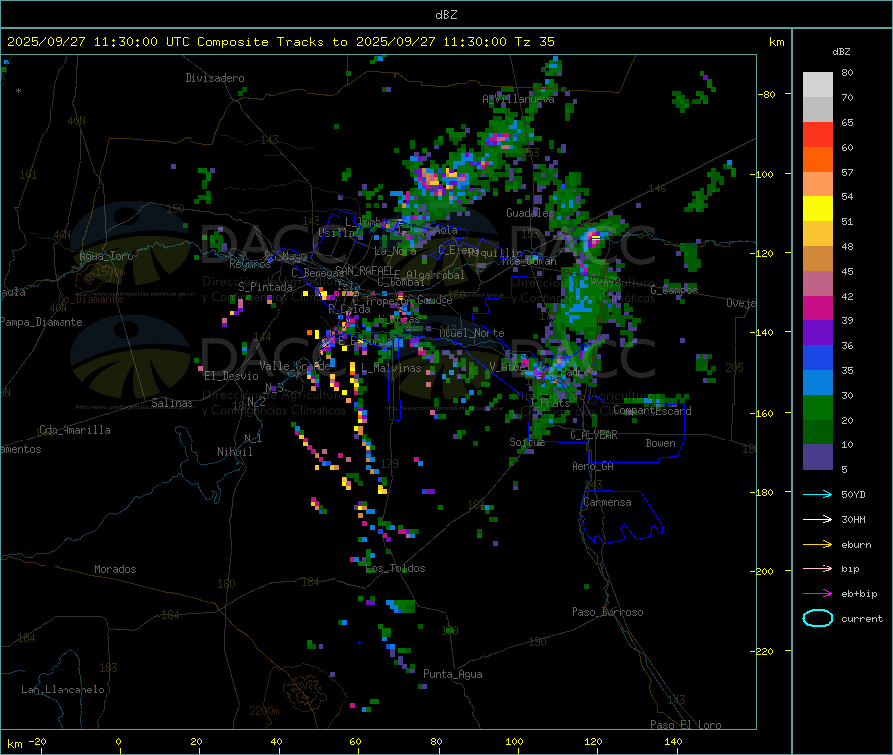This screenshot has height=755, width=893.
Task: Click the A_Villanueva map label
Action: [518, 99]
